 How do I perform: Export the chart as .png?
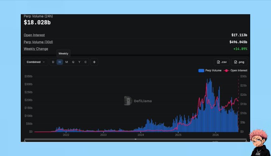(239, 62)
